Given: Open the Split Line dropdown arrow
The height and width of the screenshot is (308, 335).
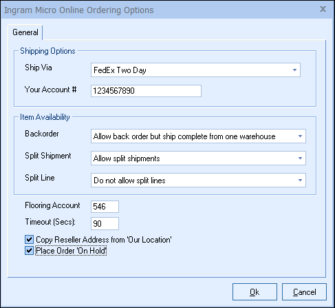Looking at the screenshot, I should point(300,181).
